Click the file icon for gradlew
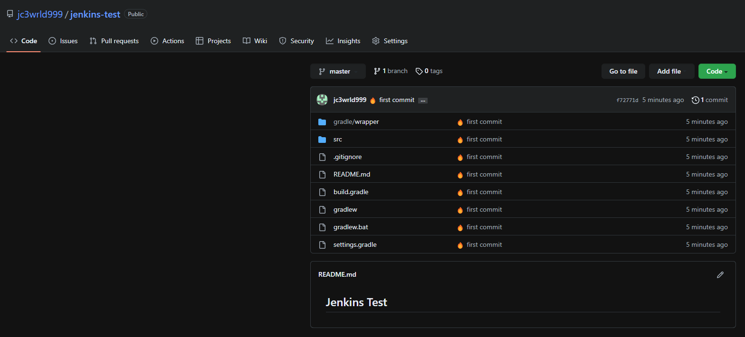The image size is (745, 337). [x=322, y=210]
